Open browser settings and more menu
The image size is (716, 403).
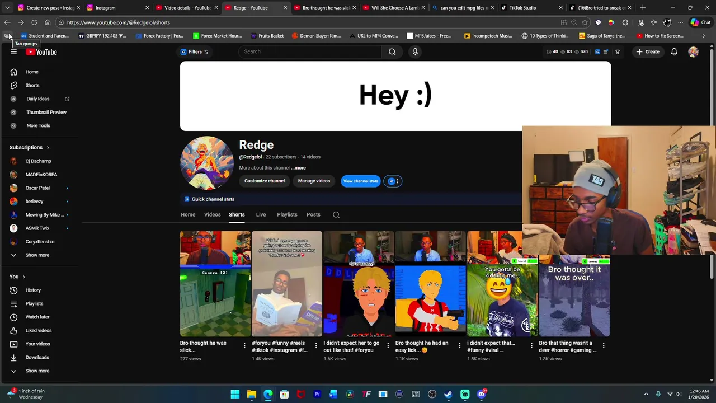click(680, 22)
